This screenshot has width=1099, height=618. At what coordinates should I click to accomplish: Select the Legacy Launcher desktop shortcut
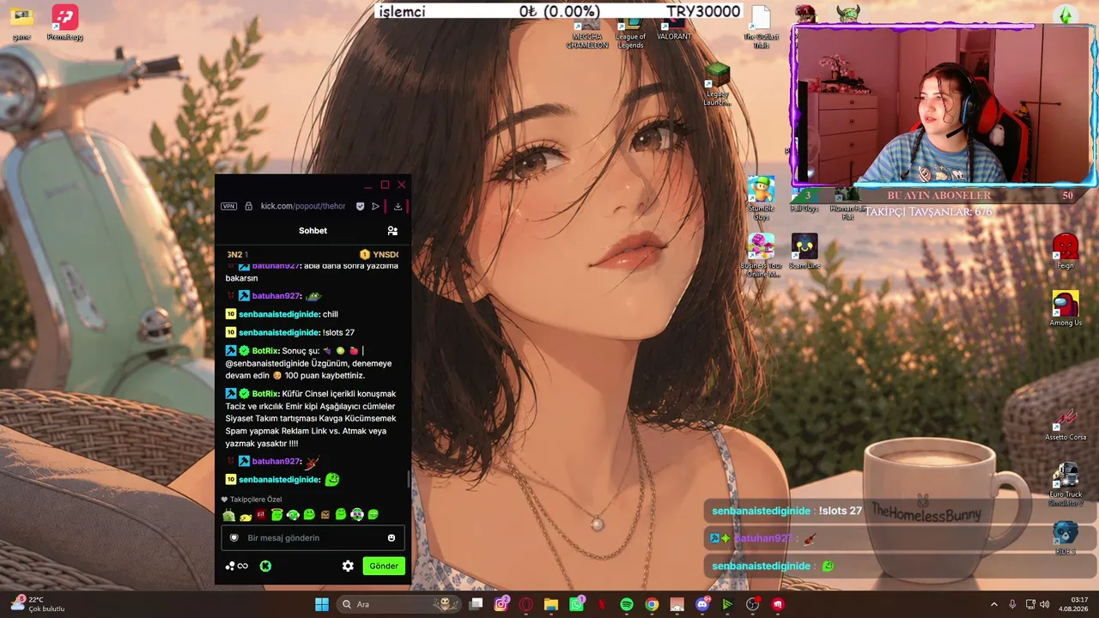click(x=717, y=84)
